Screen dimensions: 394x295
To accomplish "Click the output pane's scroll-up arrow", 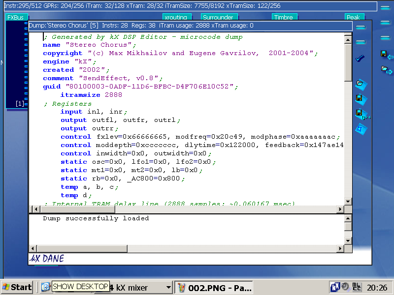I will (x=348, y=218).
